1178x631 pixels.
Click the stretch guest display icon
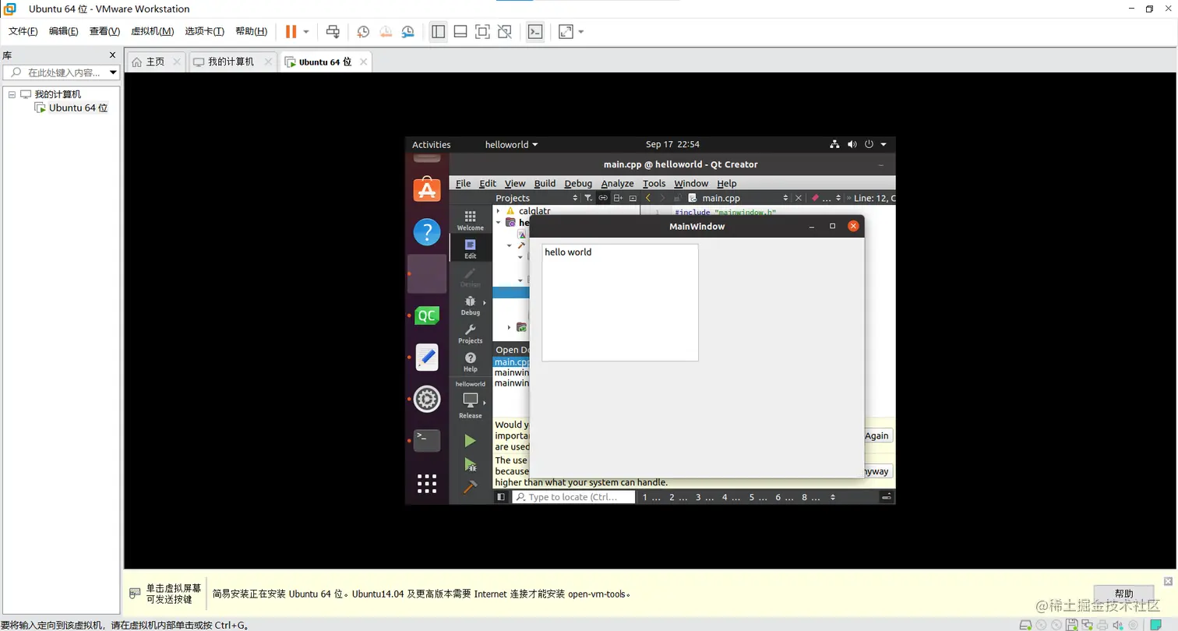coord(566,31)
